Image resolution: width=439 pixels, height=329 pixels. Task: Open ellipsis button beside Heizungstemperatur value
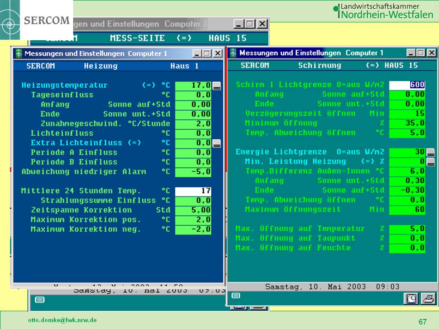click(217, 85)
